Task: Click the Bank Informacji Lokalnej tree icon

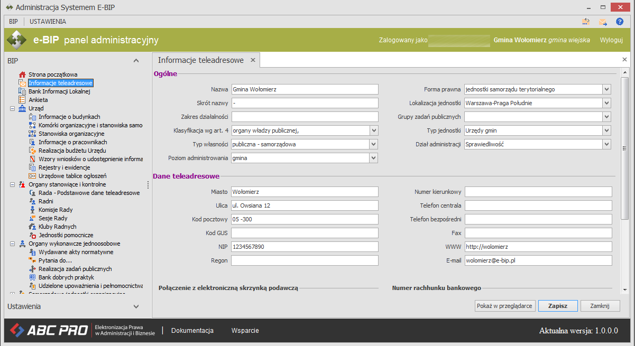Action: pos(22,91)
